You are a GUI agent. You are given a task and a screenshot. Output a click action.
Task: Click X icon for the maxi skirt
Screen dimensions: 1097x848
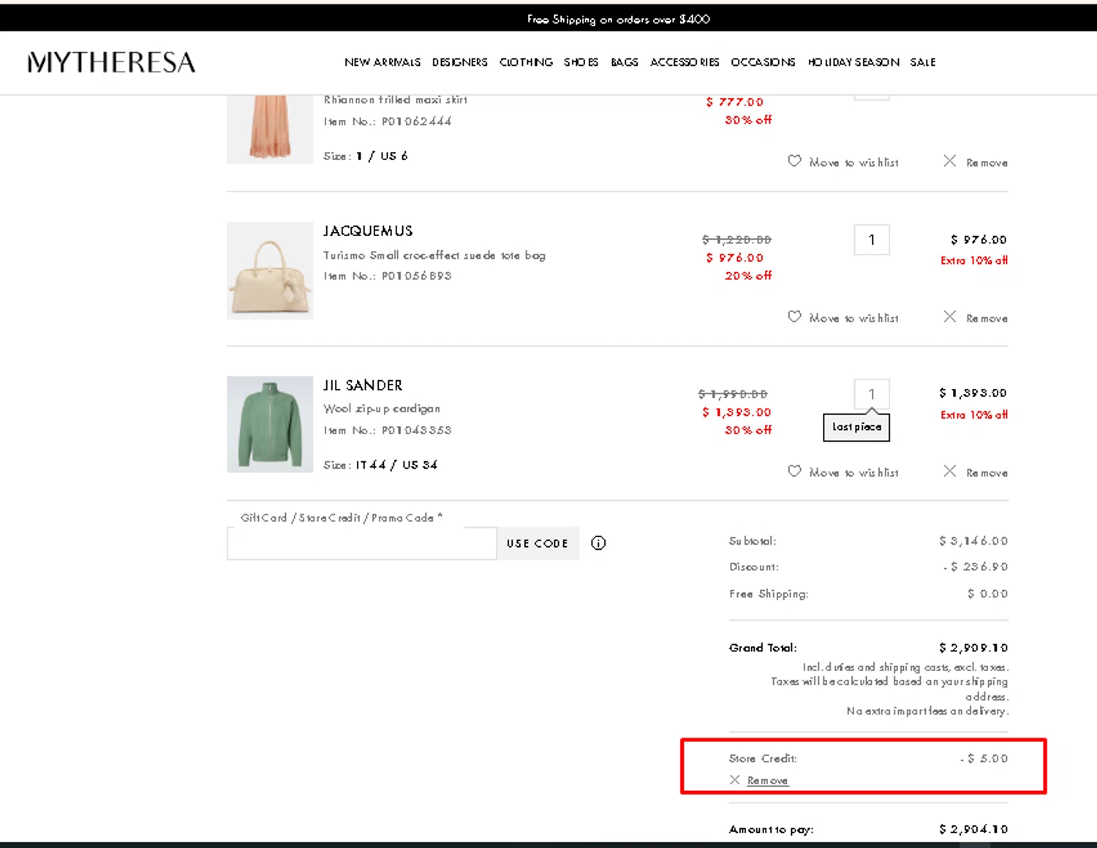(949, 161)
